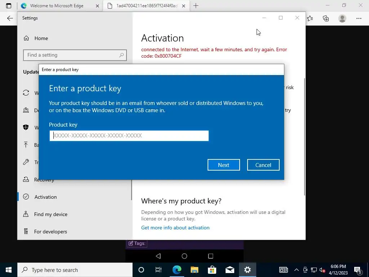Open Edge tab actions menu
Image resolution: width=369 pixels, height=277 pixels.
[9, 6]
